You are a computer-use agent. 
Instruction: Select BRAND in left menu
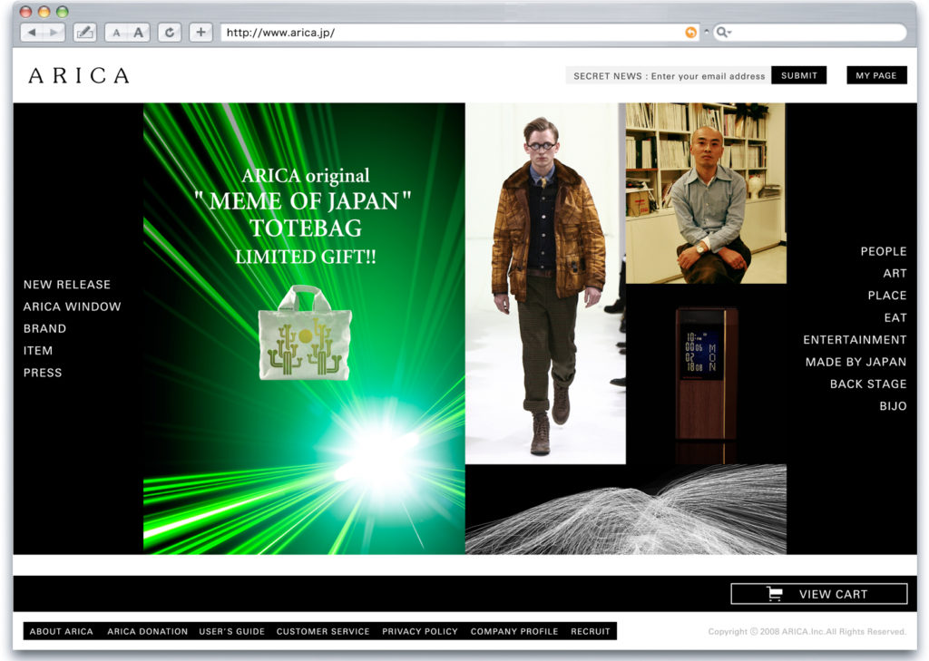click(x=45, y=328)
